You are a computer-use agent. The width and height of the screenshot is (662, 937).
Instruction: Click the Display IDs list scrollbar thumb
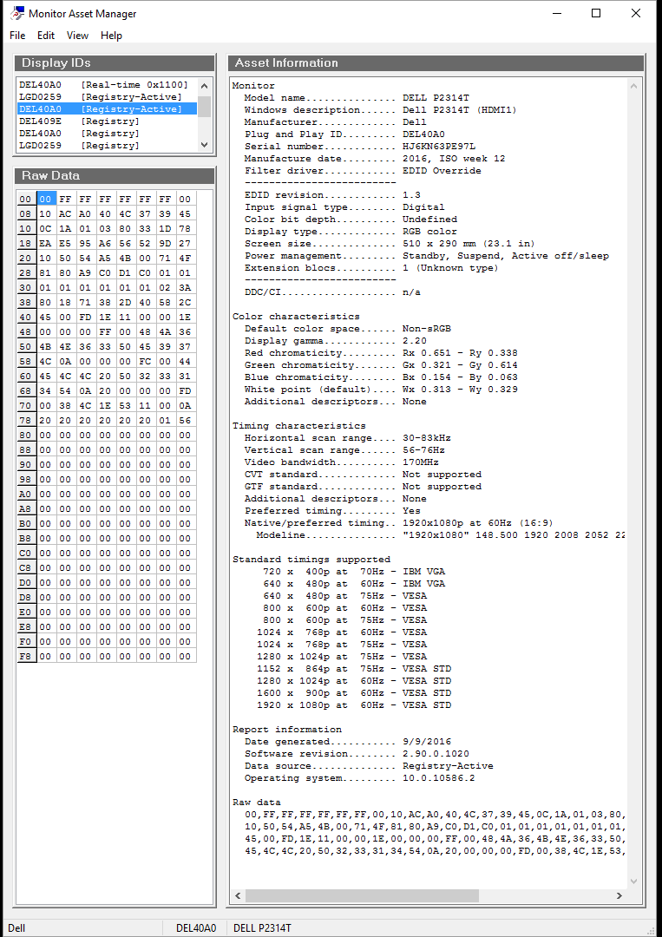(205, 105)
